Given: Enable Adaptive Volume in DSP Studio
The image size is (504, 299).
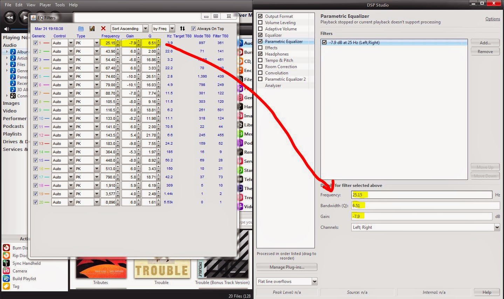Looking at the screenshot, I should pos(260,29).
